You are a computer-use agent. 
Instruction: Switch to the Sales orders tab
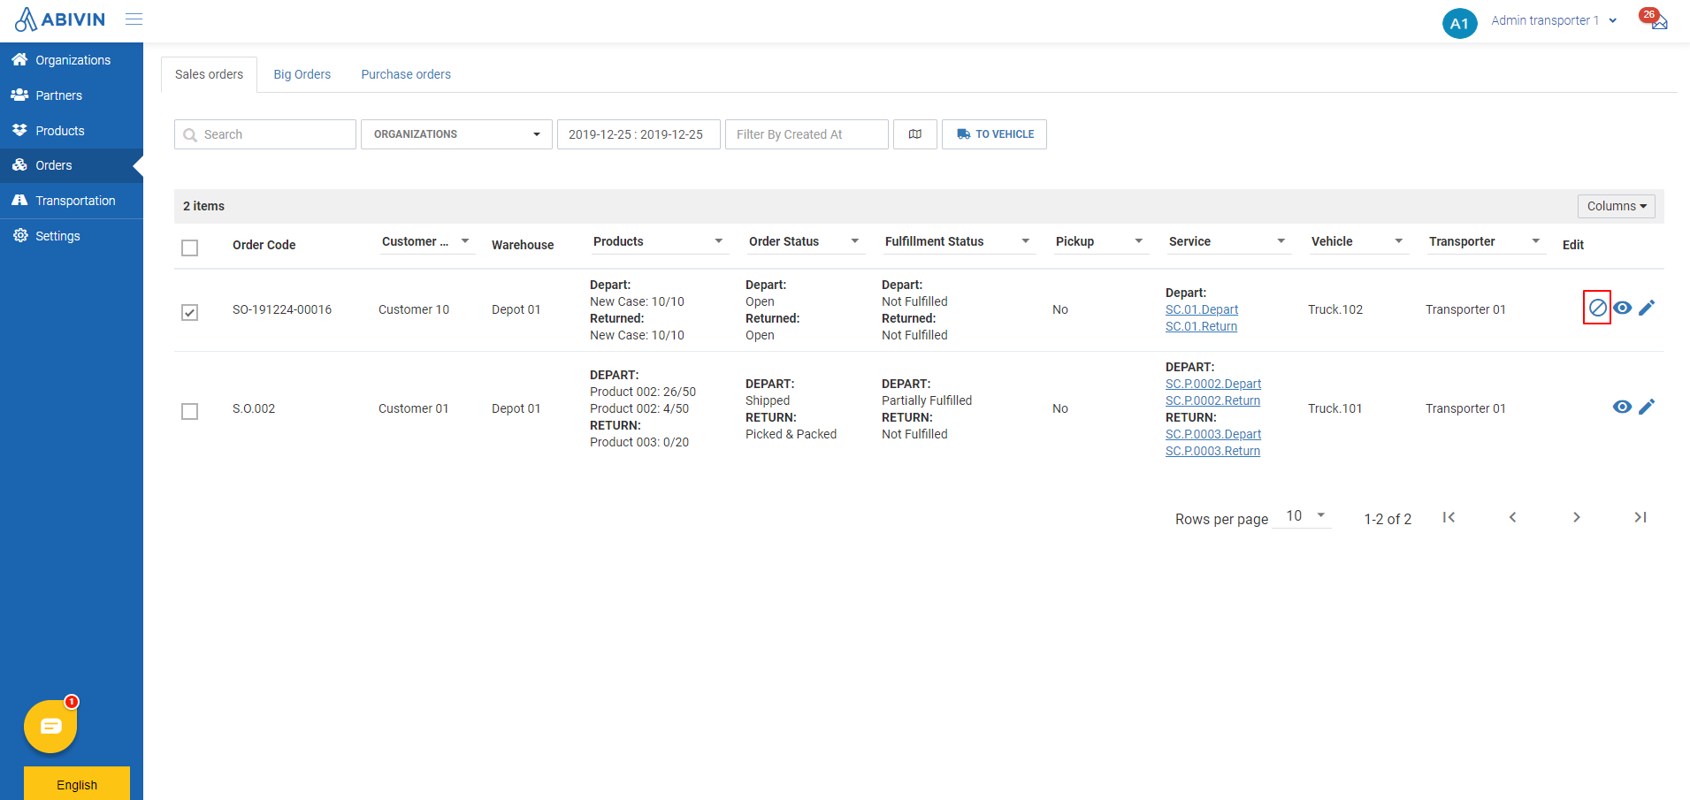[x=209, y=74]
